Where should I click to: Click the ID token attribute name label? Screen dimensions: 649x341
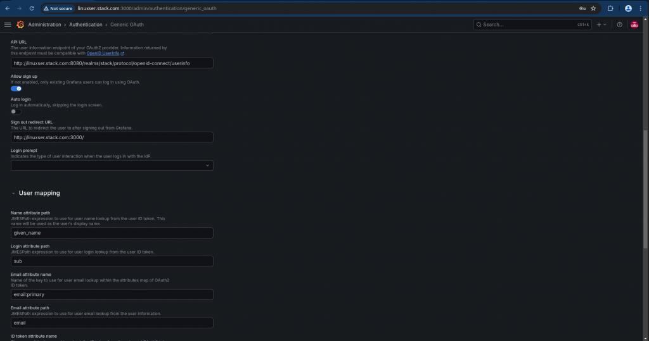point(34,336)
